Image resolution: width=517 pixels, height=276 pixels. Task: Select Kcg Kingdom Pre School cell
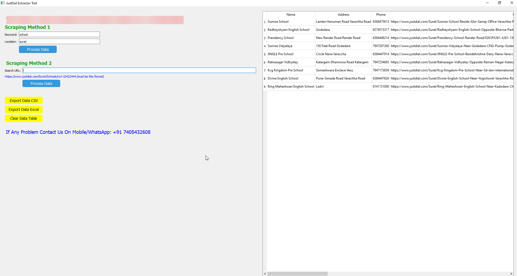point(291,70)
